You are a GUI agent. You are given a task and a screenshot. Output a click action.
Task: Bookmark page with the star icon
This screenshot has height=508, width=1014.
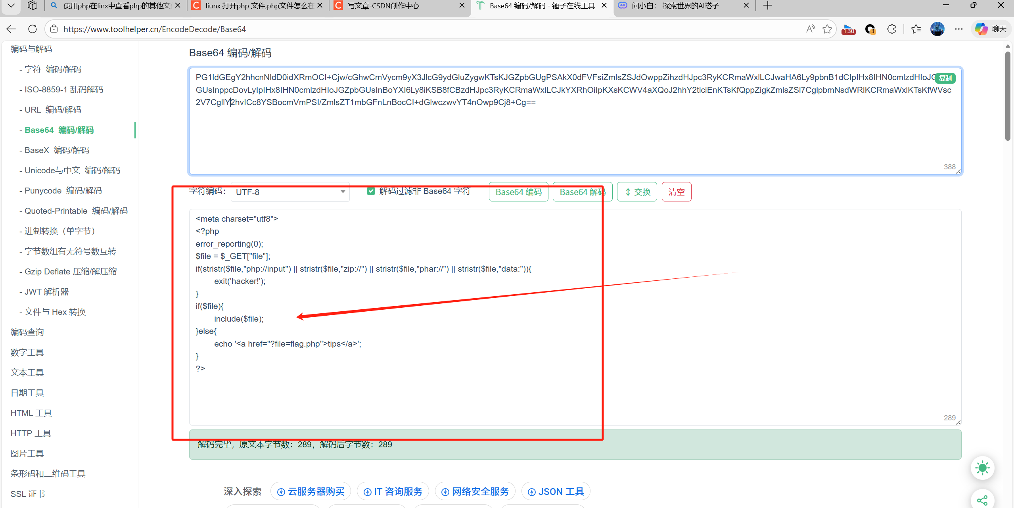(x=827, y=29)
